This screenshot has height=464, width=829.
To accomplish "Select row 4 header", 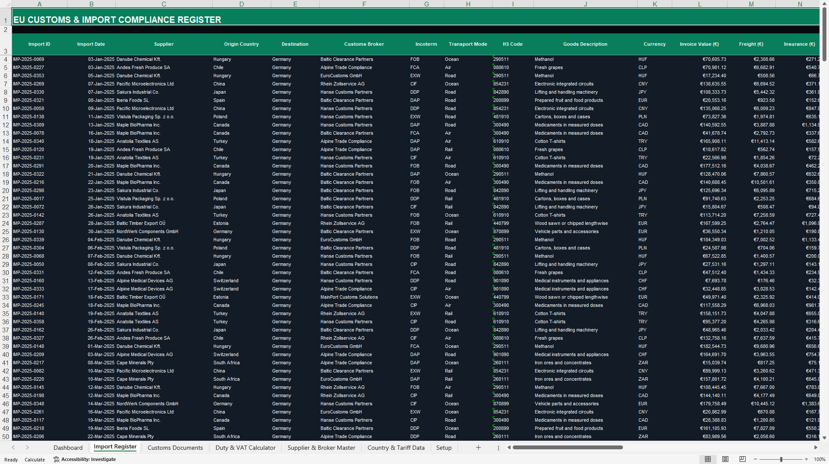I will pos(6,60).
